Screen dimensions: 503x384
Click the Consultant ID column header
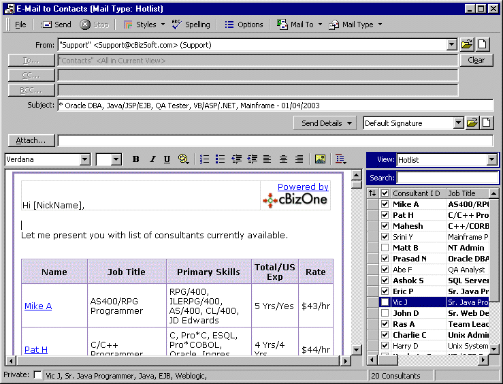[x=419, y=193]
